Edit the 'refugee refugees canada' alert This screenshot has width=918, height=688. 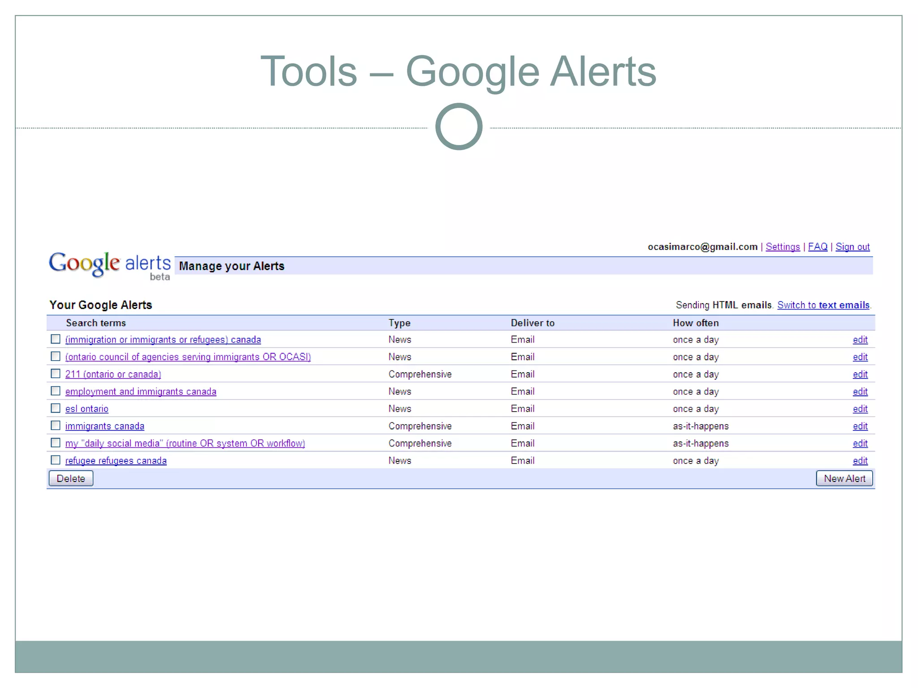[x=860, y=461]
